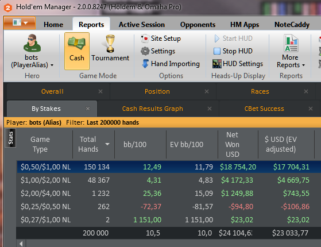Click the Hand Importing label

[175, 64]
